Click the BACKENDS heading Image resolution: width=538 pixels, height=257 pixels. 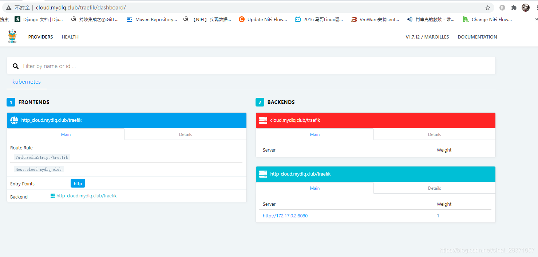click(x=281, y=102)
